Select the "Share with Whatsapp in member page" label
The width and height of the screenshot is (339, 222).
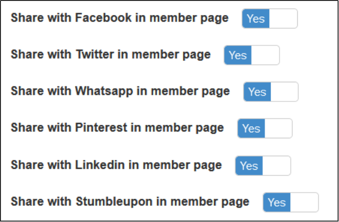[x=120, y=91]
